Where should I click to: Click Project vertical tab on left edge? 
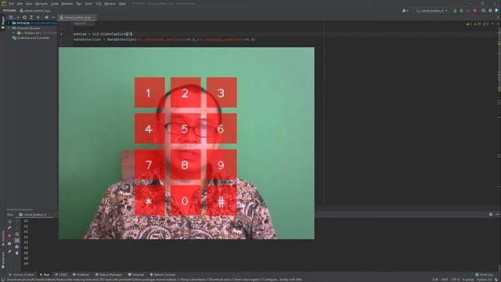click(3, 23)
